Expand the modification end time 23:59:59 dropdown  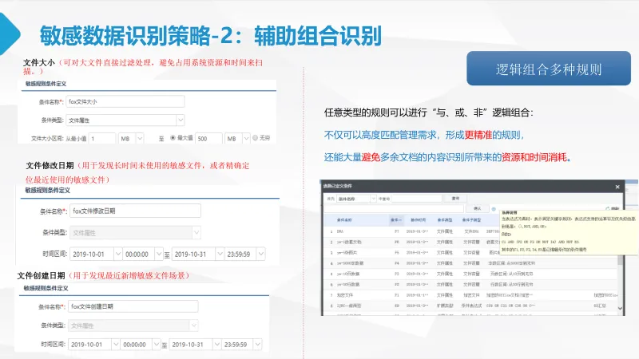coord(261,254)
